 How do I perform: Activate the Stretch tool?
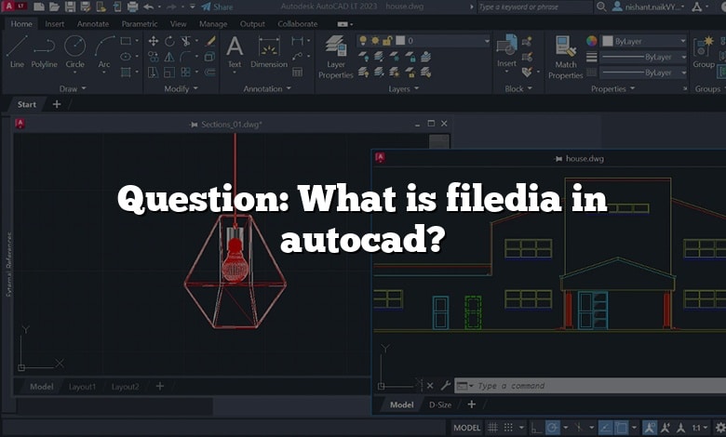(154, 72)
